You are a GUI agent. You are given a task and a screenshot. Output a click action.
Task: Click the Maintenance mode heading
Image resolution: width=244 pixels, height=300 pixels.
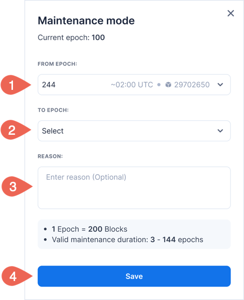[86, 20]
